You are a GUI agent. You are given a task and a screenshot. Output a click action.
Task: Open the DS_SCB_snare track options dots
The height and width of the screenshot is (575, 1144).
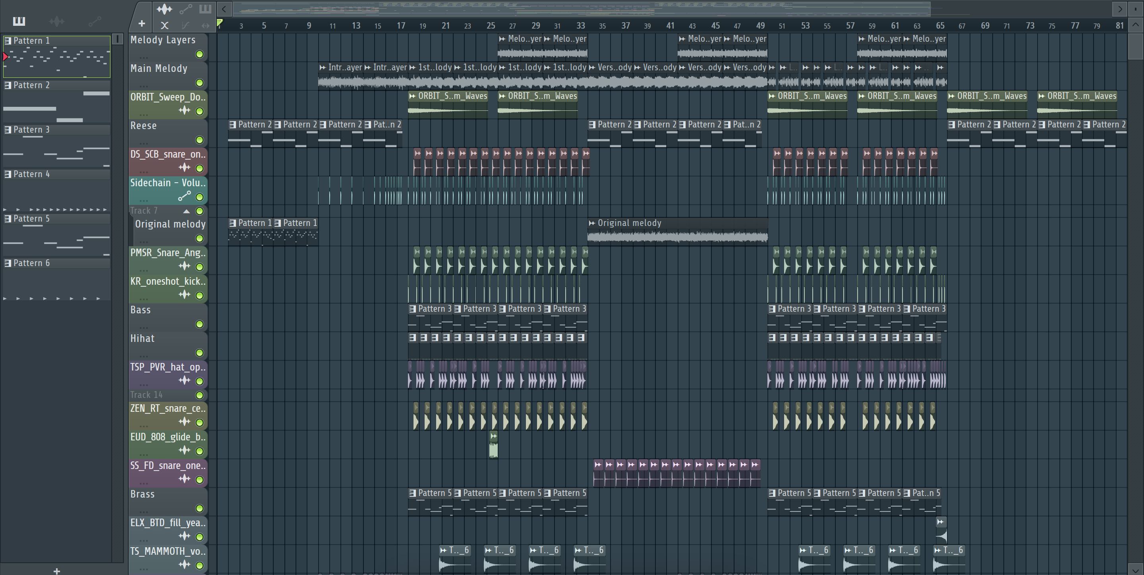click(143, 172)
